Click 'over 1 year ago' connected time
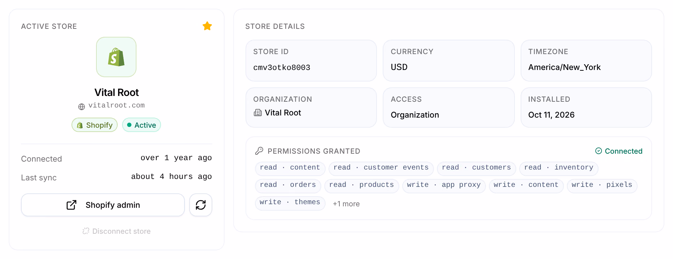This screenshot has width=673, height=259. (x=176, y=158)
